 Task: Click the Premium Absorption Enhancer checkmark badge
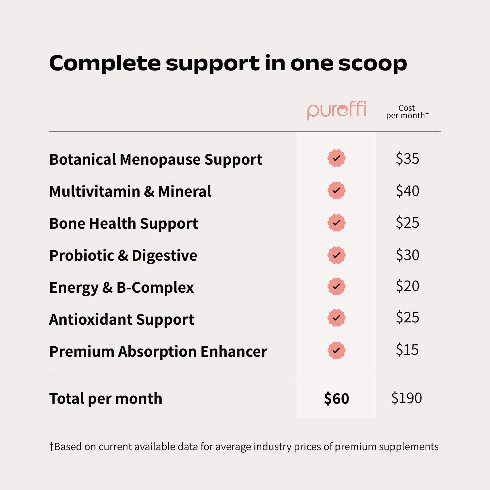click(336, 351)
